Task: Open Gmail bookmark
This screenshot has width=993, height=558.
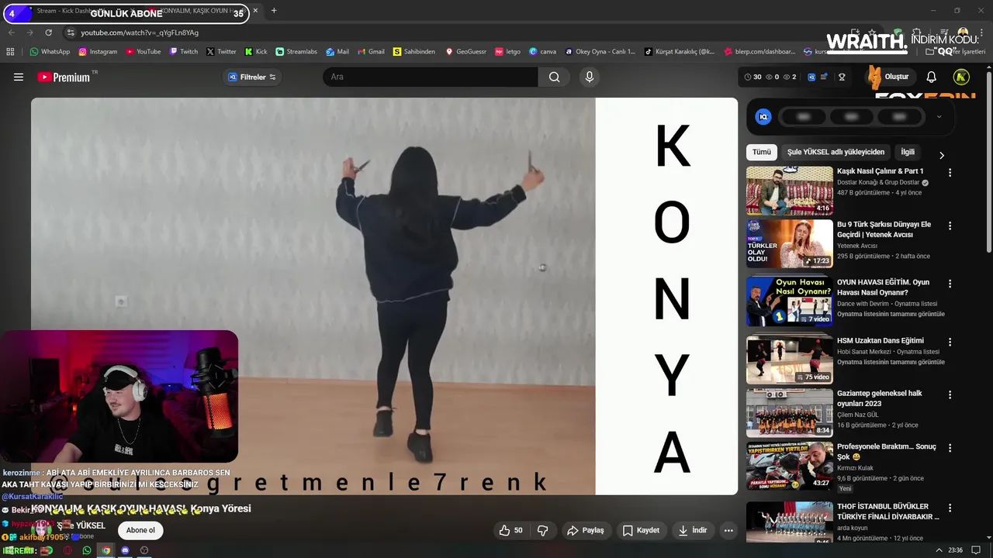Action: pos(371,52)
